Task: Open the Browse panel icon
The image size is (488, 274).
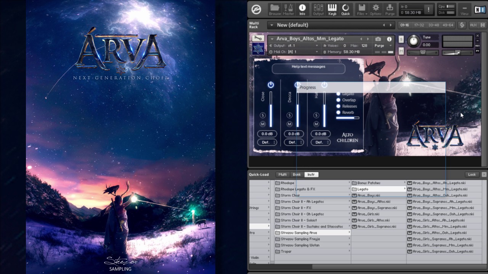Action: 274,9
